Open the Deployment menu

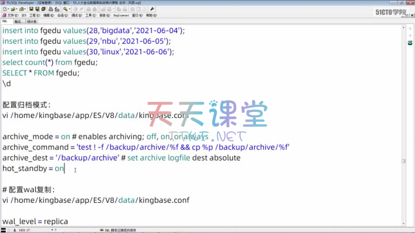(121, 15)
